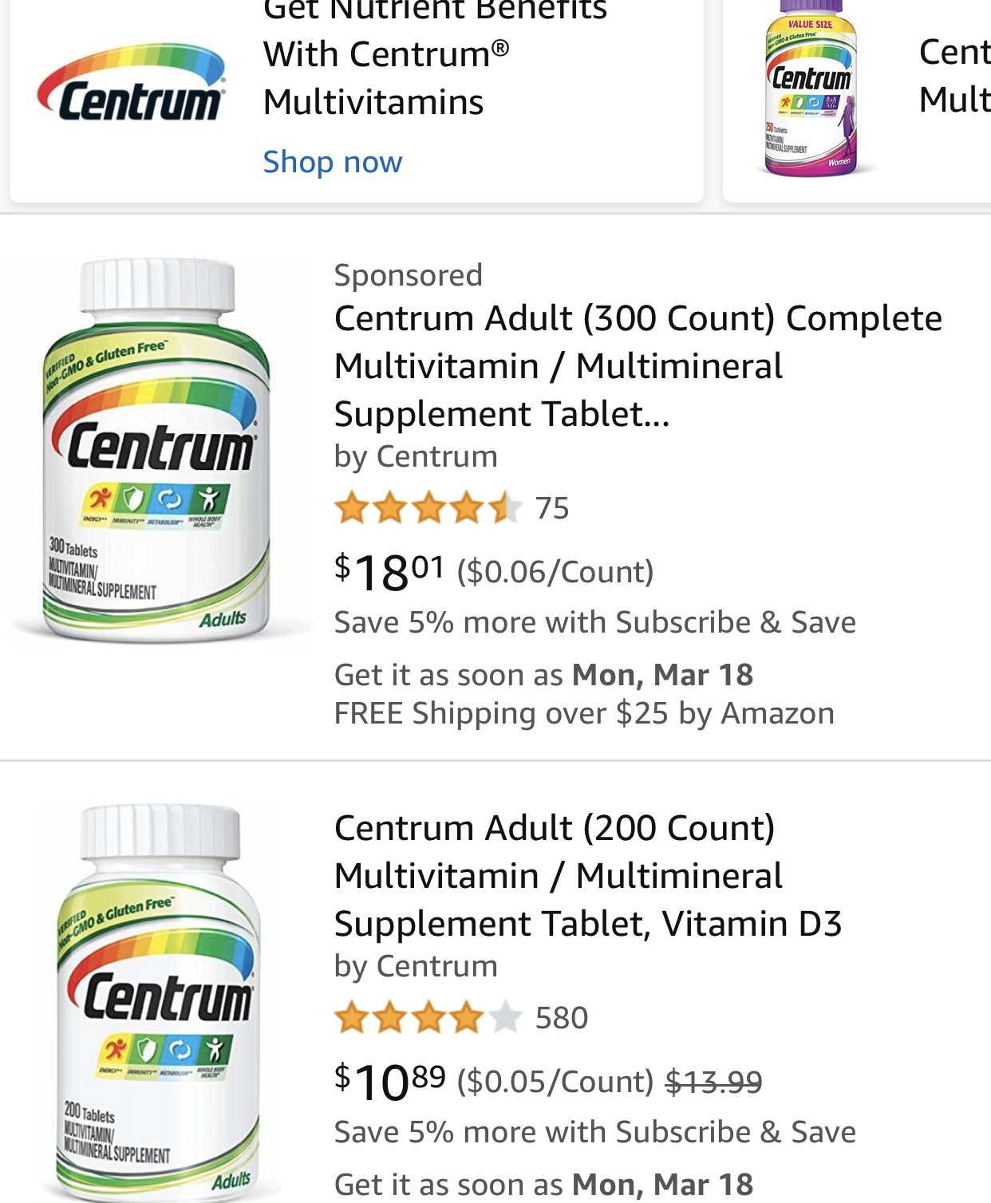Click the $18.01 price

[x=389, y=571]
